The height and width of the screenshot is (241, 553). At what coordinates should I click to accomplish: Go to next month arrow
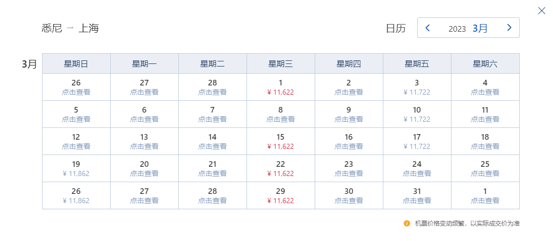pyautogui.click(x=509, y=28)
